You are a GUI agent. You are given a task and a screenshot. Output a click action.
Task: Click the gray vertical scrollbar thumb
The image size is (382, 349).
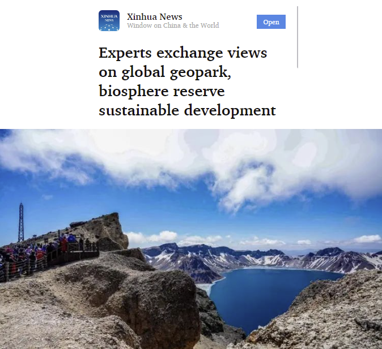click(x=298, y=37)
